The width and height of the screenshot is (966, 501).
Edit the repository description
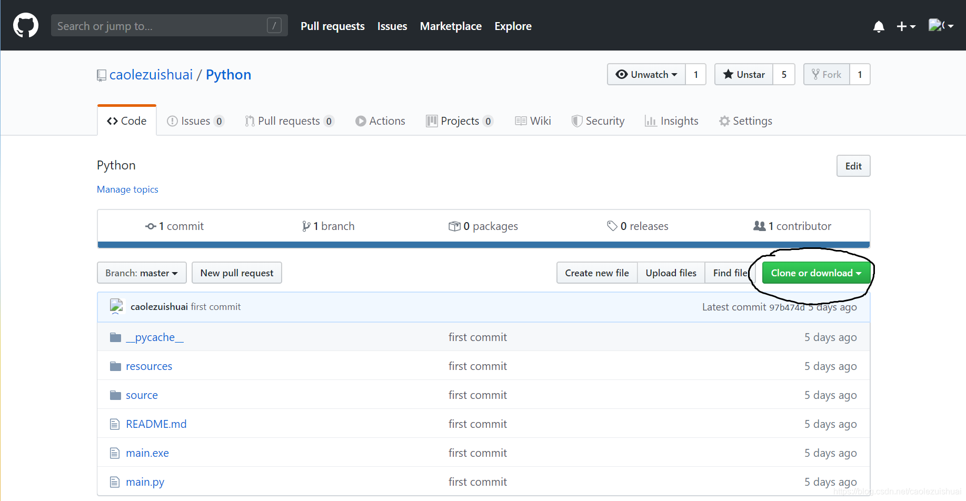[x=853, y=166]
